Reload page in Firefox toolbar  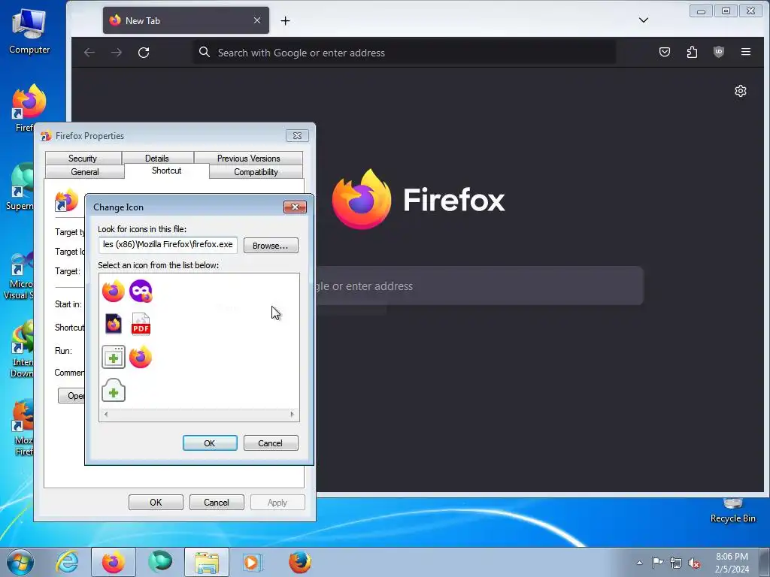tap(144, 53)
